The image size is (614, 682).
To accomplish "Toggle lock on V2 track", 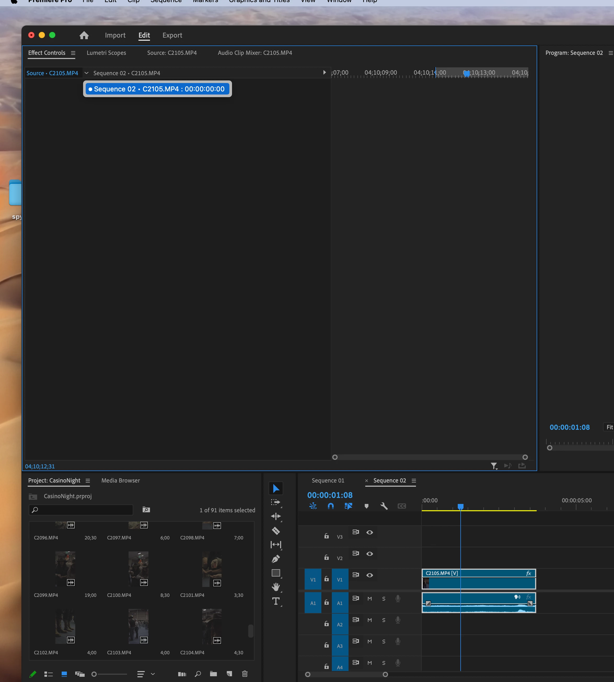I will [x=327, y=558].
